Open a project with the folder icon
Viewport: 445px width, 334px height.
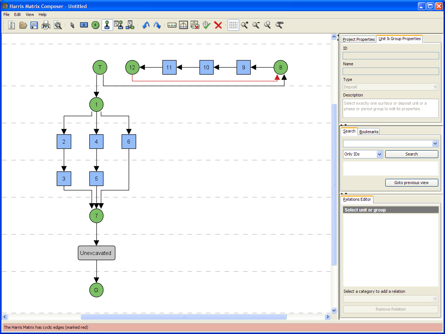click(x=23, y=25)
